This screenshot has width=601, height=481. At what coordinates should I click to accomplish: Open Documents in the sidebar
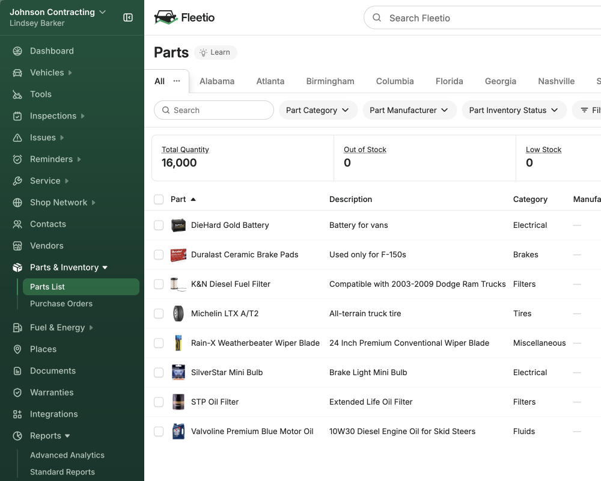(53, 371)
